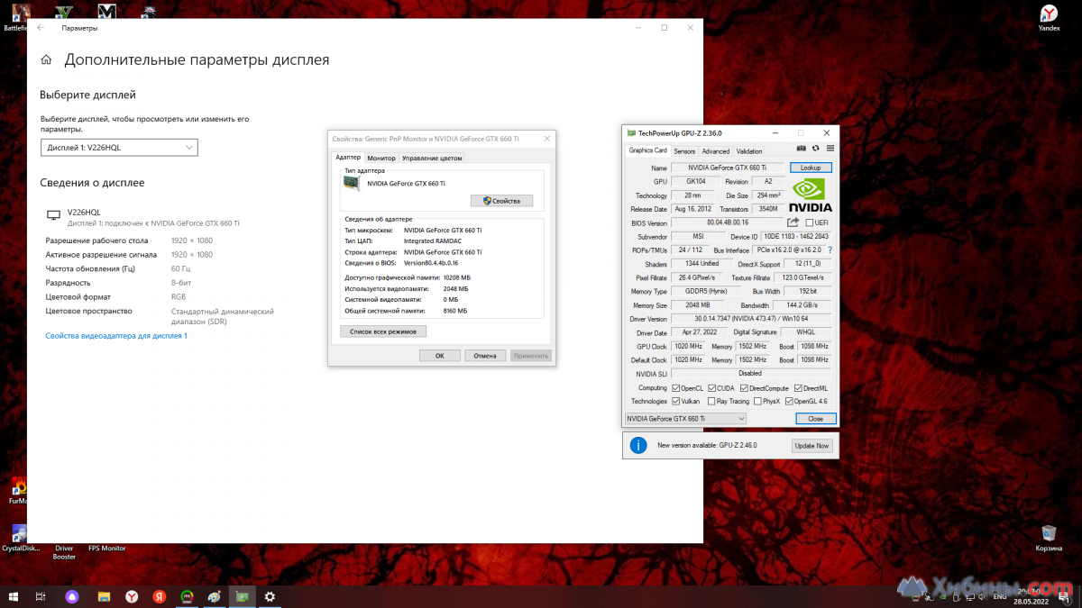1082x608 pixels.
Task: Toggle the Ray Tracing checkbox
Action: pyautogui.click(x=711, y=402)
